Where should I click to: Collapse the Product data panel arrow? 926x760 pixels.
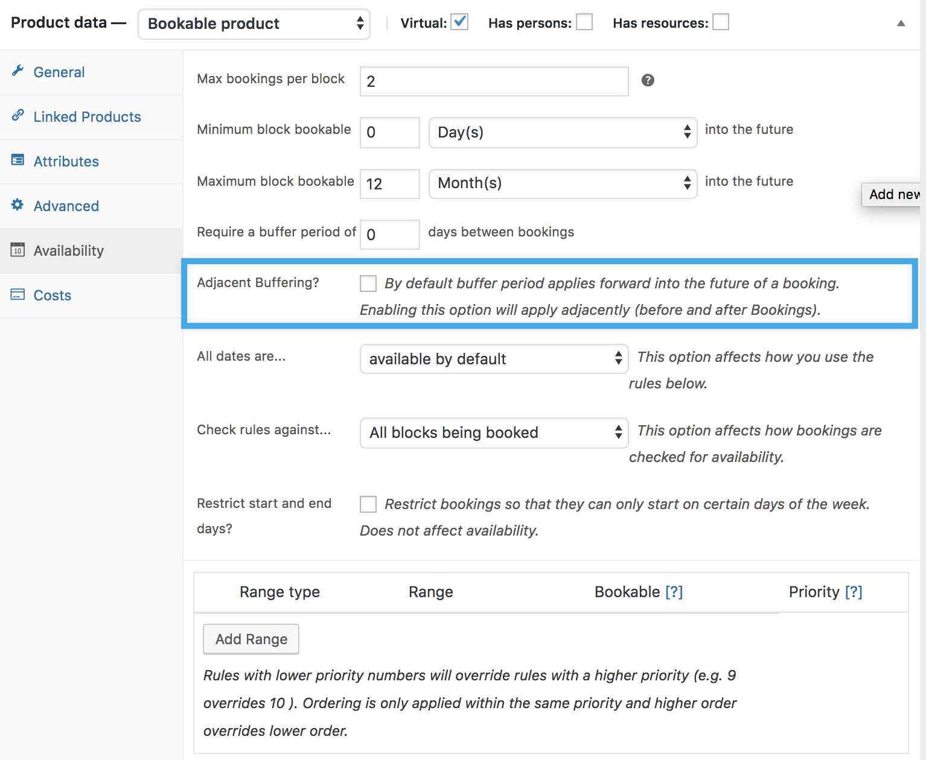point(901,24)
